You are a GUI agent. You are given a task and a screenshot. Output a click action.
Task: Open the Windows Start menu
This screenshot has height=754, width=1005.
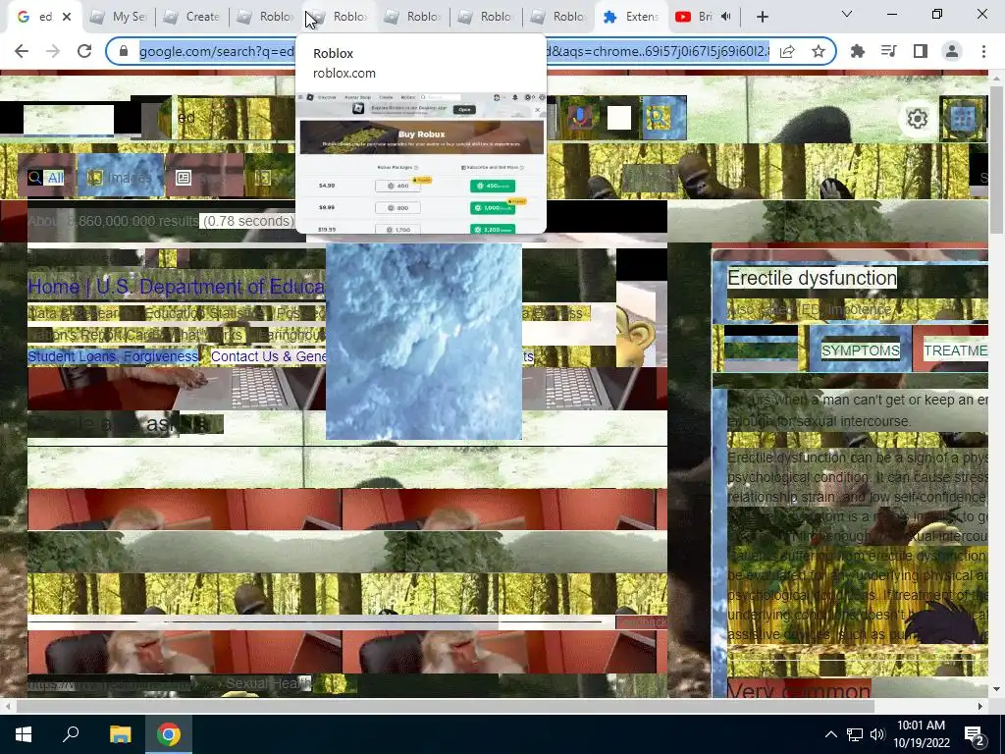click(x=24, y=734)
